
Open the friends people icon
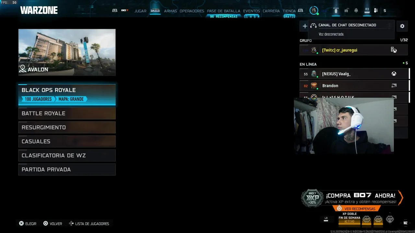[x=376, y=11]
